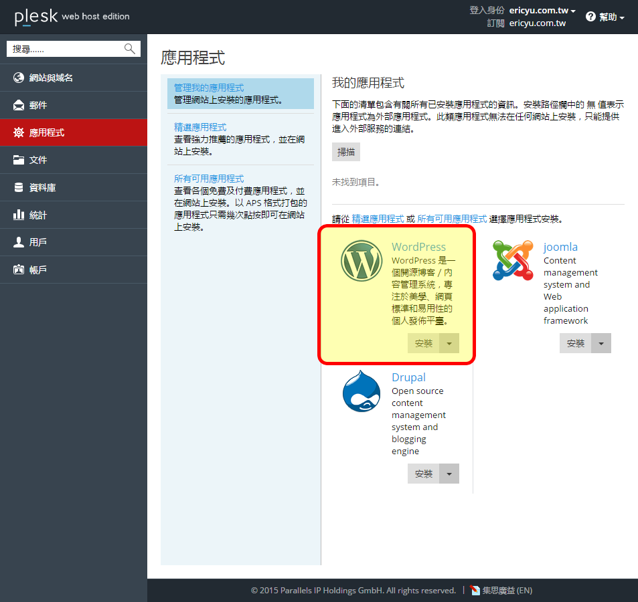Click the 掃描 scan button
The height and width of the screenshot is (602, 638).
(x=346, y=152)
